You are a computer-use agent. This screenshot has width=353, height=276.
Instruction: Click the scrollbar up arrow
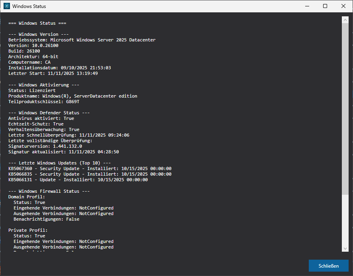point(345,19)
